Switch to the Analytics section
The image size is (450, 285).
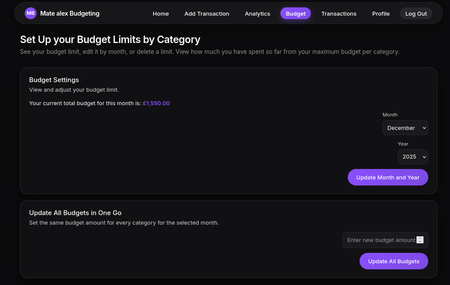pos(257,13)
